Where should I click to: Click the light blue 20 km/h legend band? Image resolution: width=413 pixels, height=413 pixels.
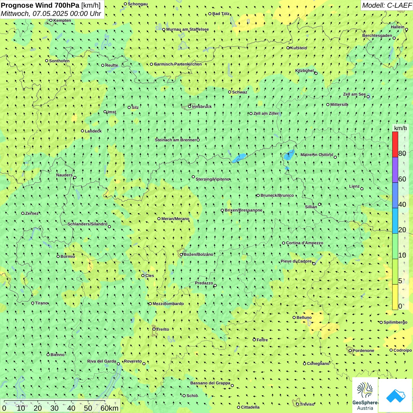tap(395, 221)
